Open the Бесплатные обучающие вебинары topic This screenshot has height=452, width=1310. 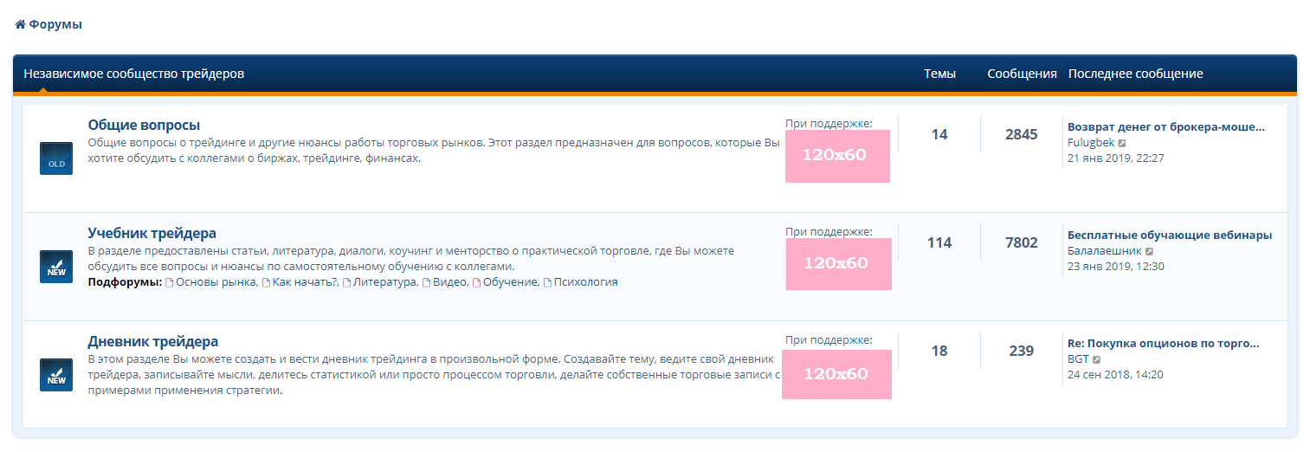click(1169, 235)
